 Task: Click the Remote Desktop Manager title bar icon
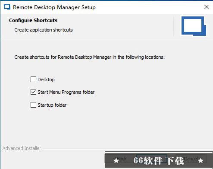7,7
